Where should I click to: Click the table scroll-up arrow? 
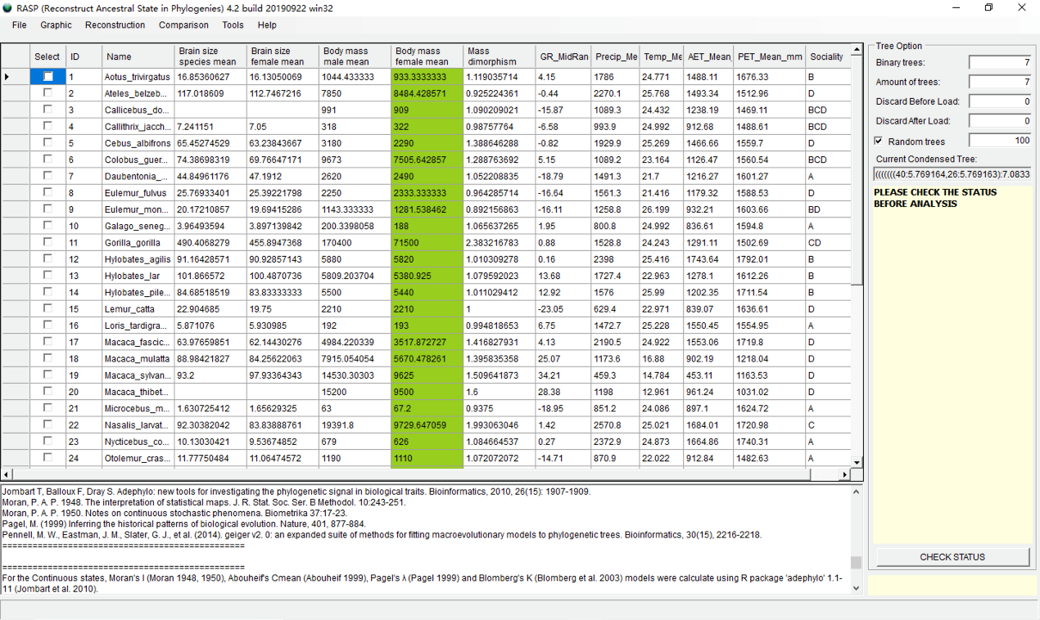(x=857, y=51)
